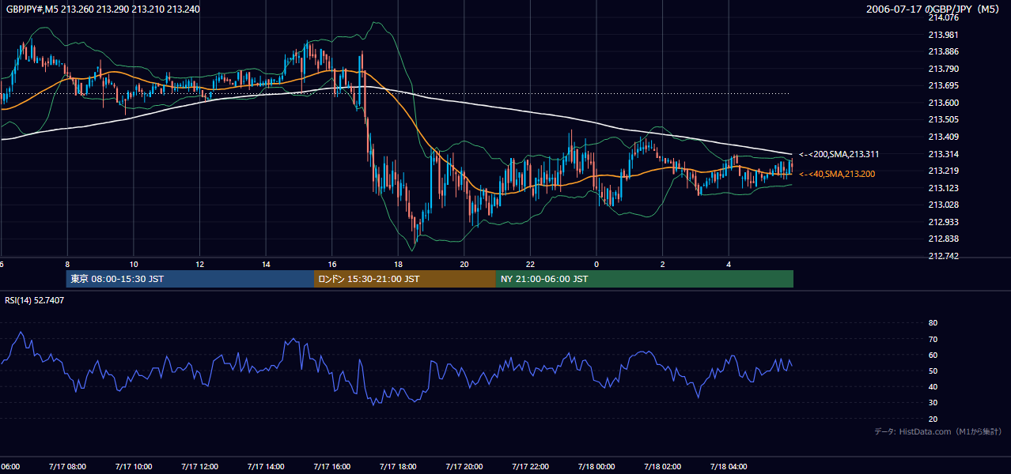
Task: Click the 7/17 18:00 time axis label
Action: (398, 467)
